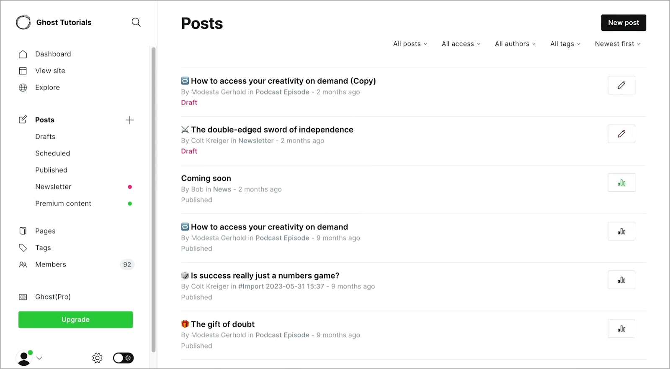
Task: Select Posts in the sidebar
Action: (x=45, y=120)
